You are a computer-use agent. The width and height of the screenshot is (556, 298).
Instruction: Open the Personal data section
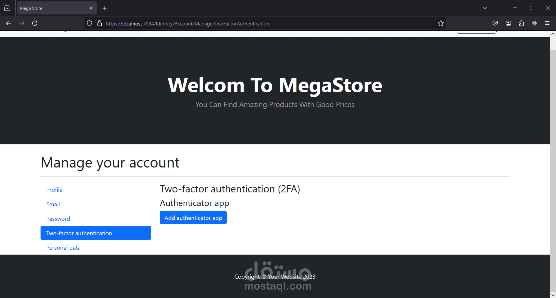63,248
